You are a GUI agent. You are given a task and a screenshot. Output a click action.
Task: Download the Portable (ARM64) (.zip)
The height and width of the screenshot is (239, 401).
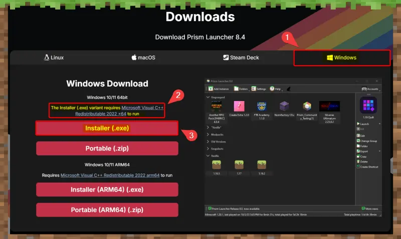tap(107, 210)
